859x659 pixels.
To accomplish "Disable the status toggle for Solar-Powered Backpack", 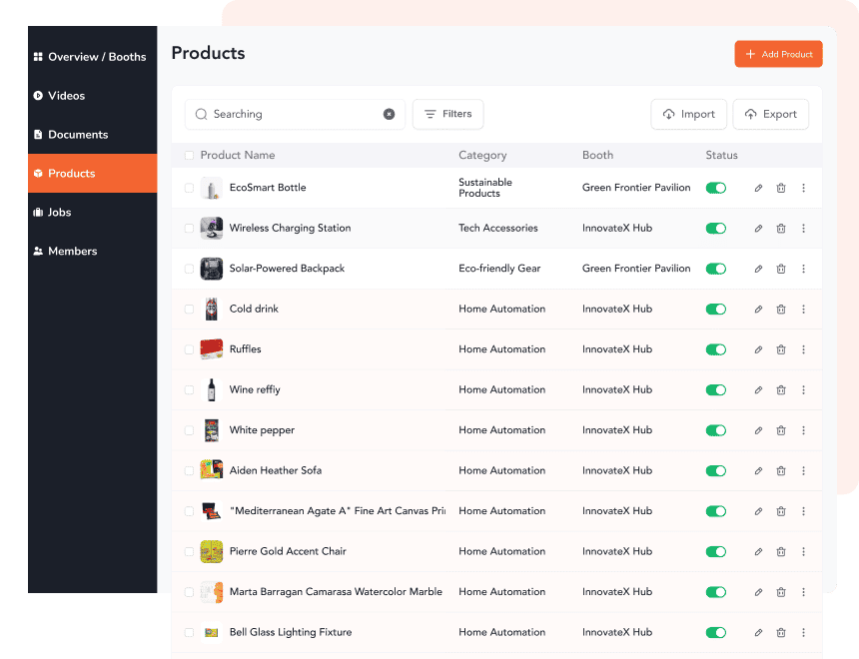I will click(715, 269).
